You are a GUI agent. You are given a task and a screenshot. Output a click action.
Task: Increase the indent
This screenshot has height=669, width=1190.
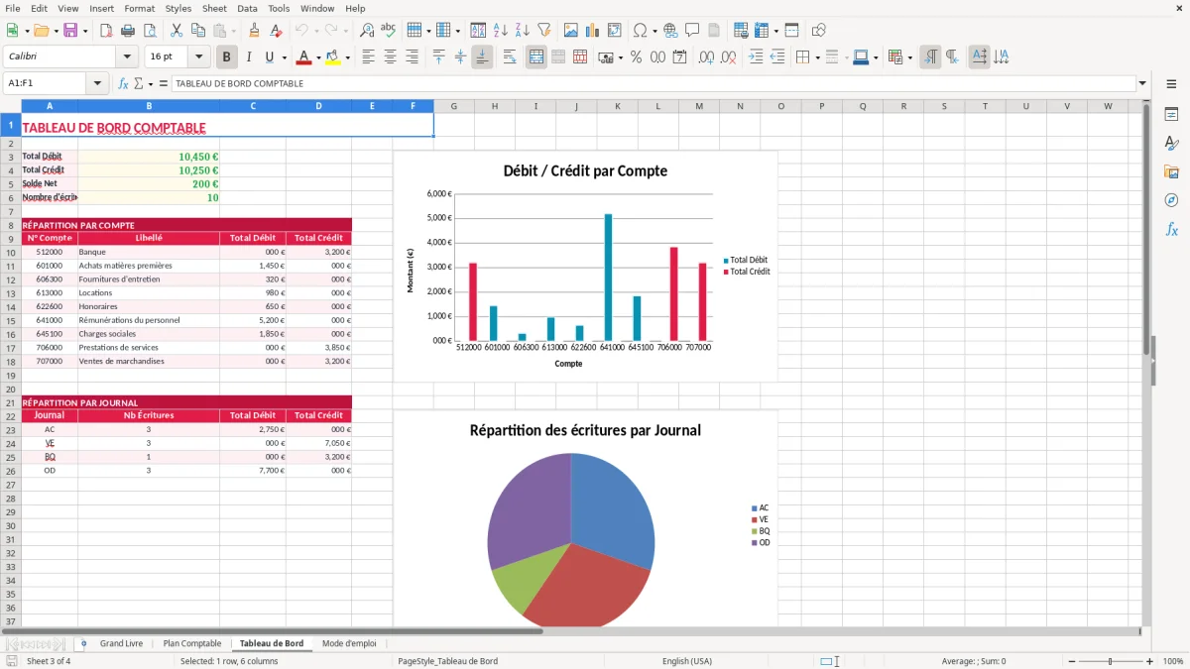pos(756,57)
